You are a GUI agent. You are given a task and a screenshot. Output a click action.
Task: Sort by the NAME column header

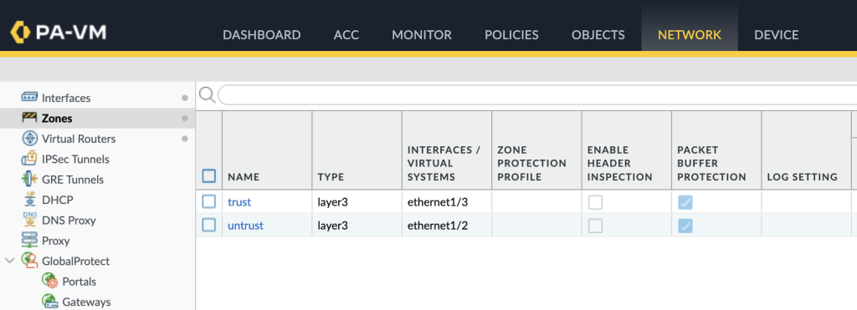point(244,177)
